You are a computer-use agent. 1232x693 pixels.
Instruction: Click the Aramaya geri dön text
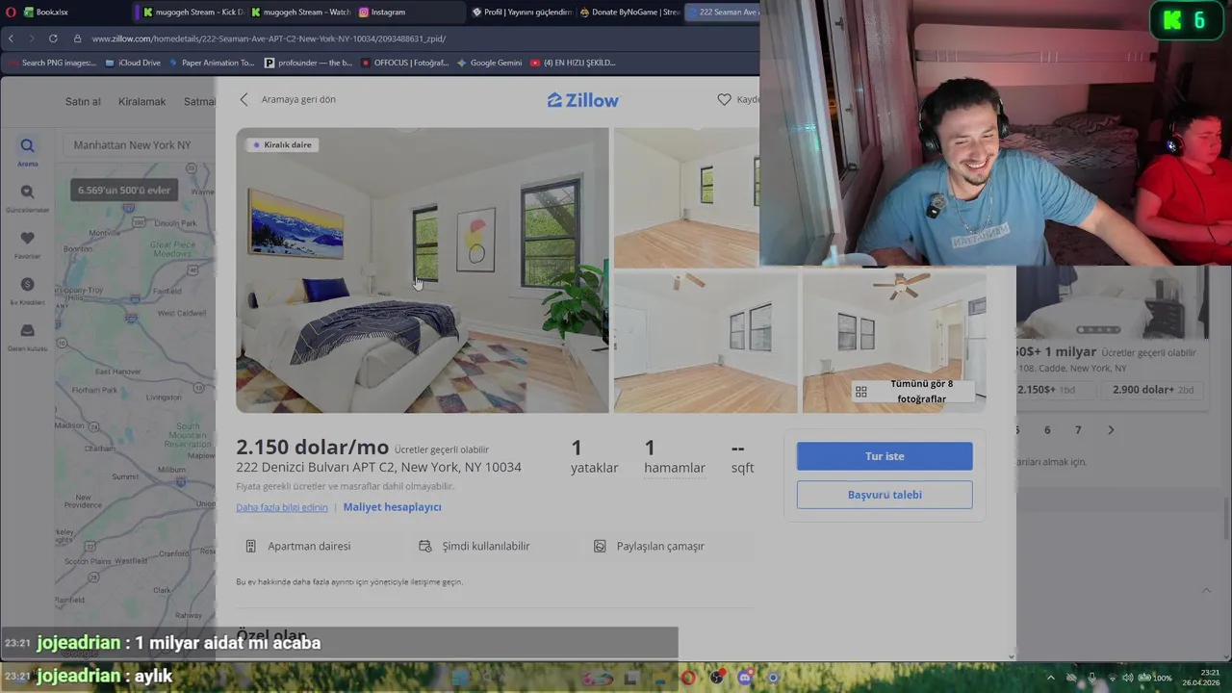298,99
